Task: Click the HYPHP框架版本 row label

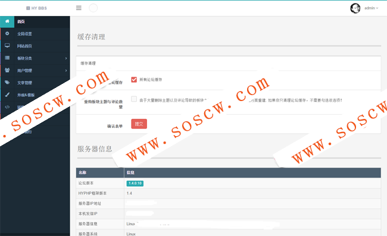Action: coord(92,193)
